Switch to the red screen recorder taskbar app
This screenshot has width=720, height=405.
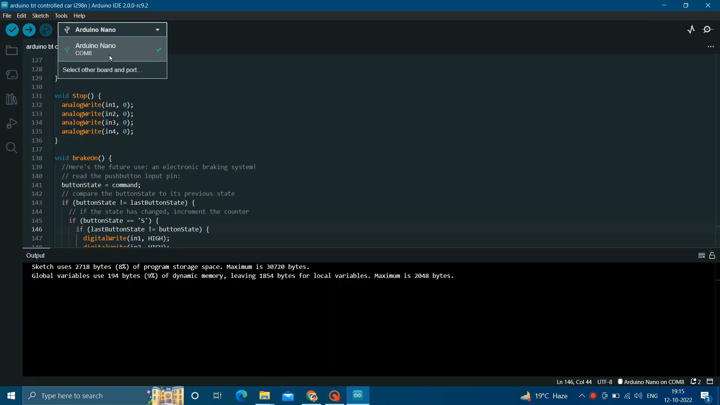pos(335,396)
